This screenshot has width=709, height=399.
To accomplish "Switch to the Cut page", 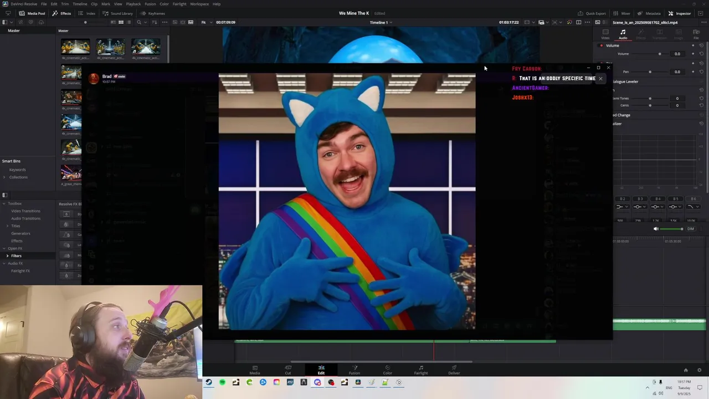I will (x=288, y=370).
